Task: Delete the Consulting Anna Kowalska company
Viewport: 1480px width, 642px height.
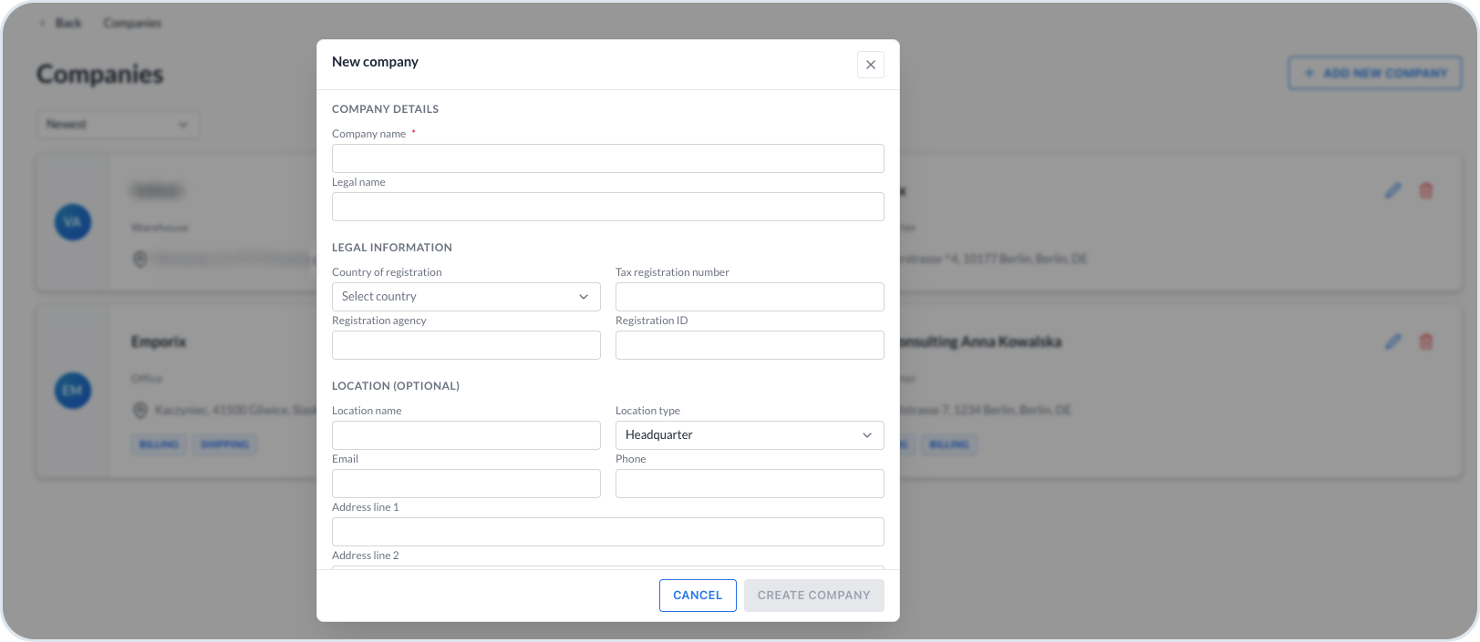Action: tap(1426, 341)
